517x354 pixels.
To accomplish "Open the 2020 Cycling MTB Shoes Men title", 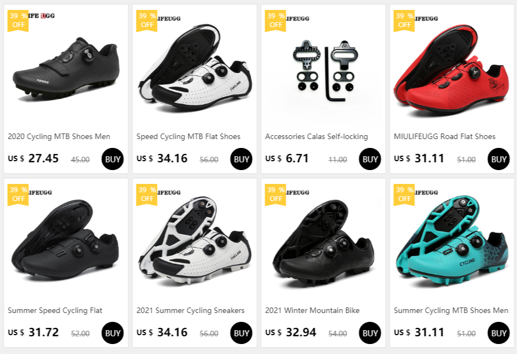I will point(59,136).
